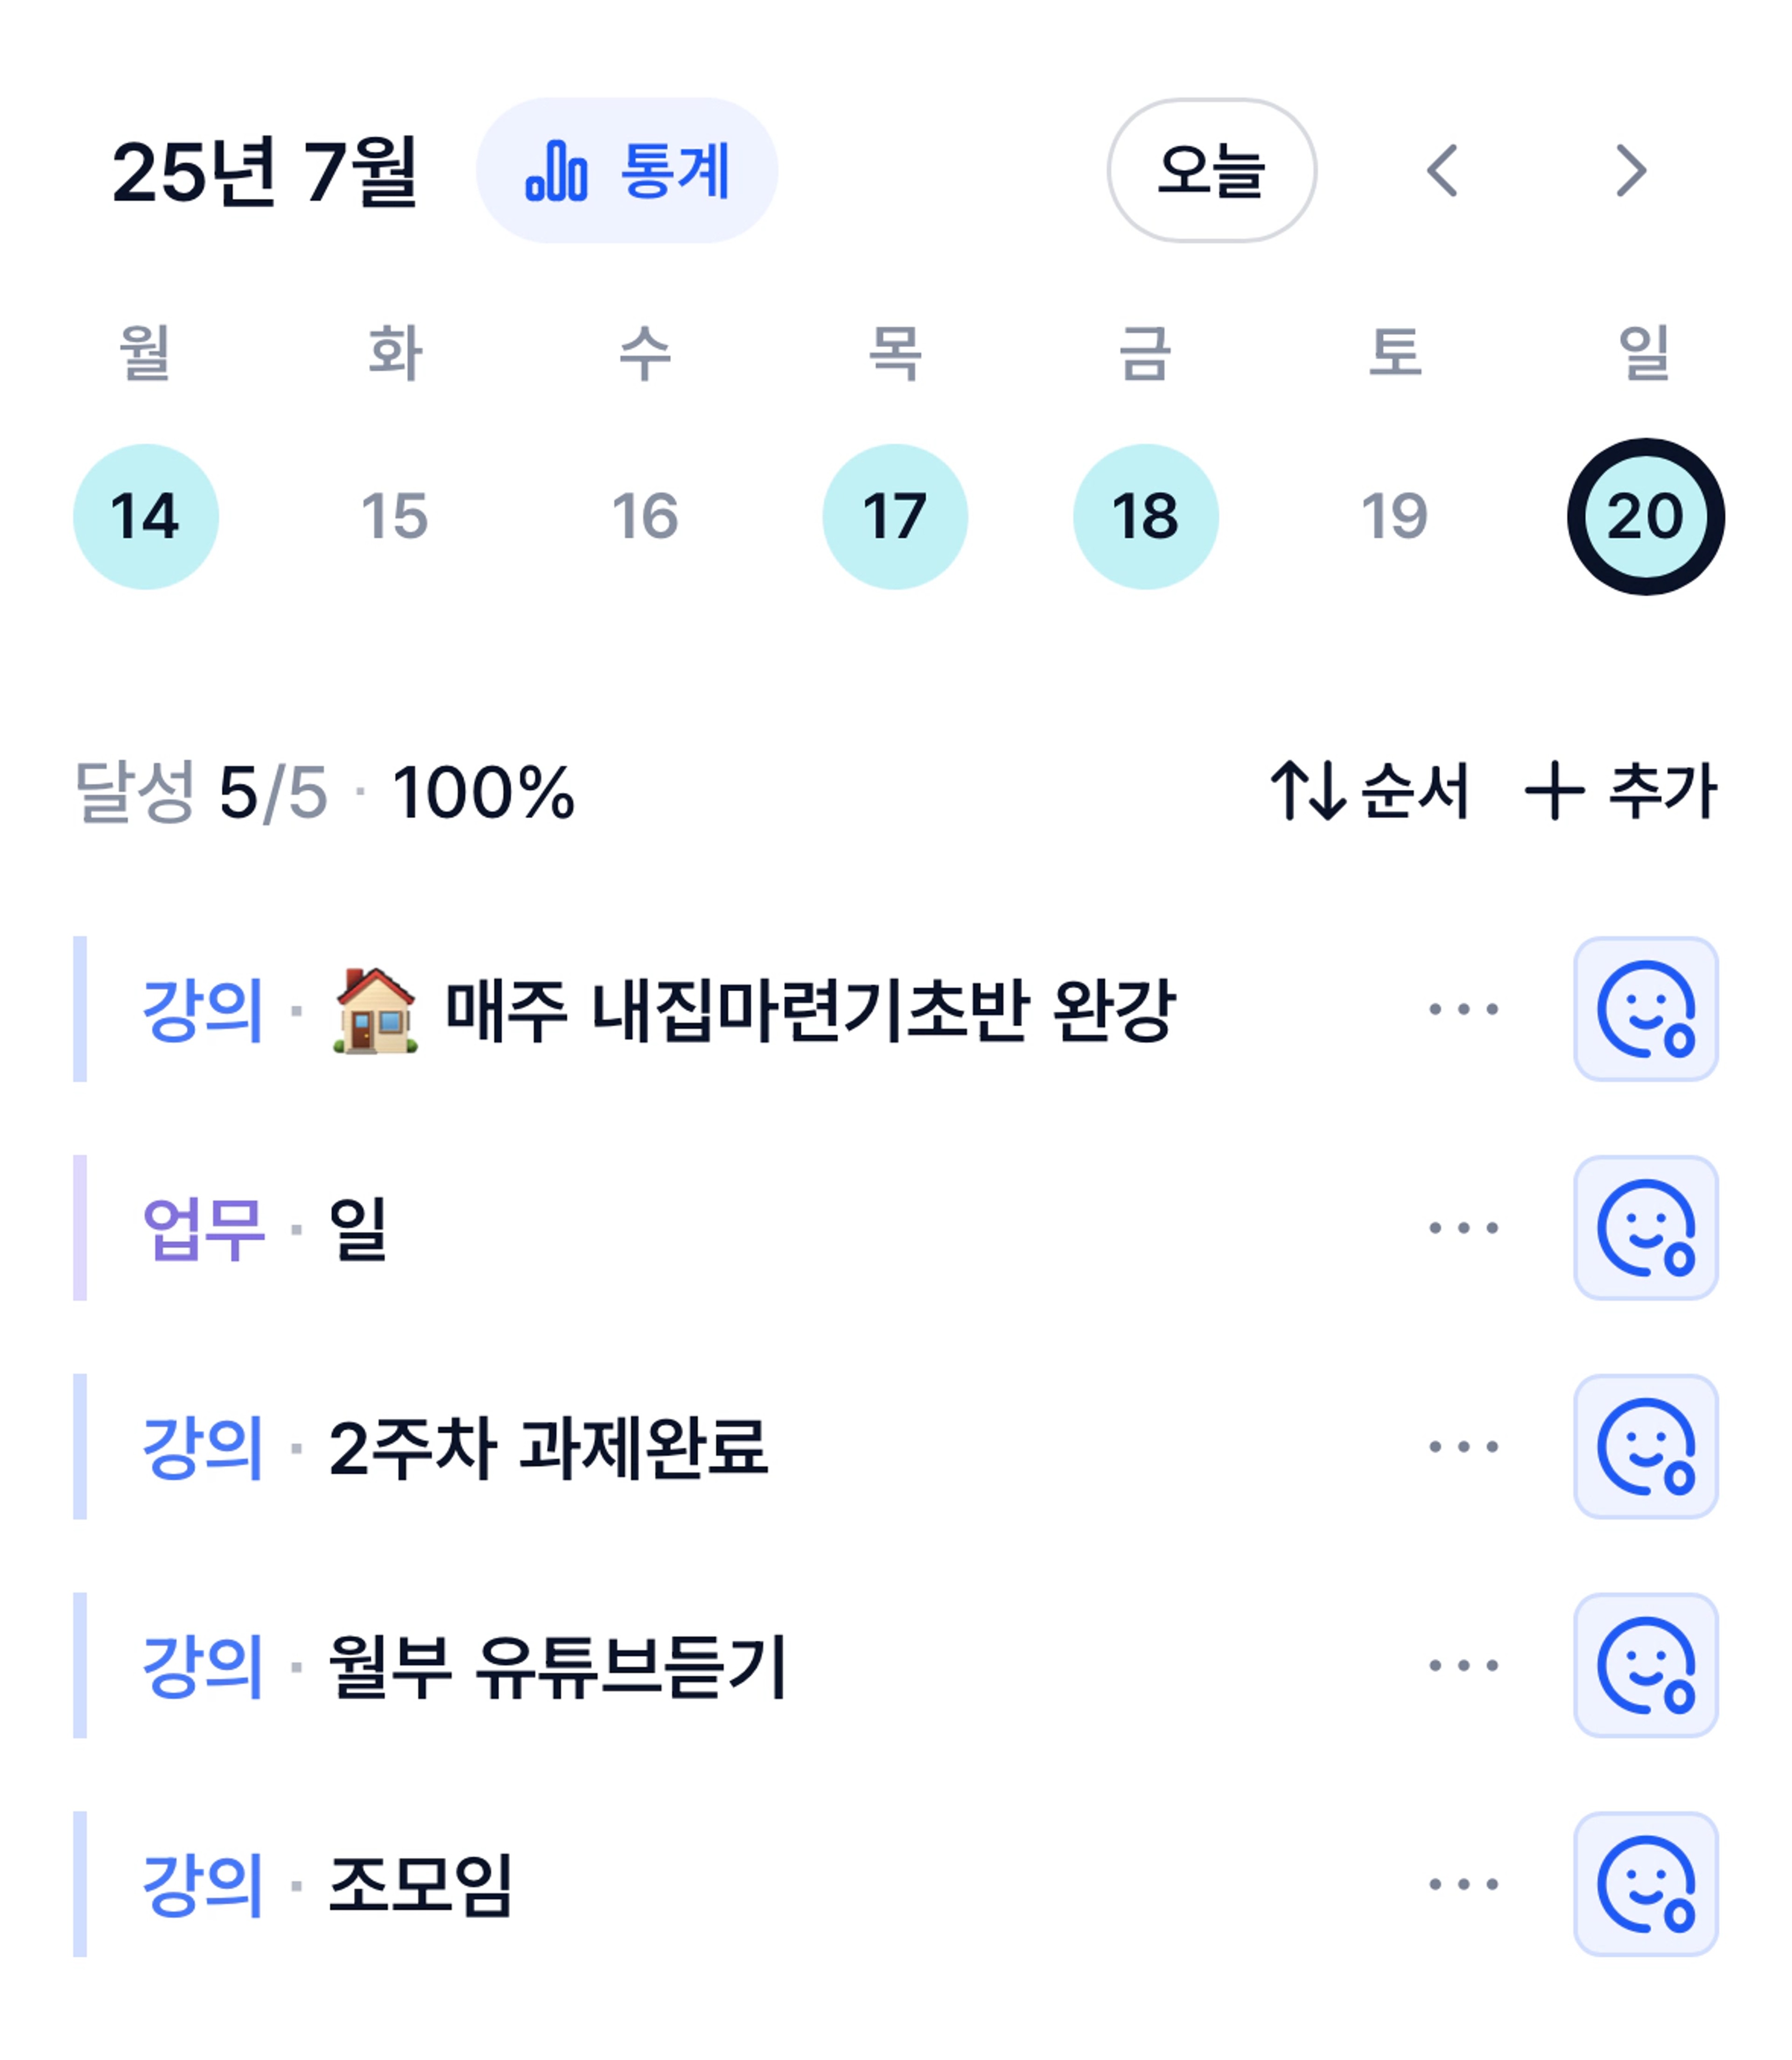Go to previous week with left chevron
Viewport: 1792px width, 2060px height.
1442,170
